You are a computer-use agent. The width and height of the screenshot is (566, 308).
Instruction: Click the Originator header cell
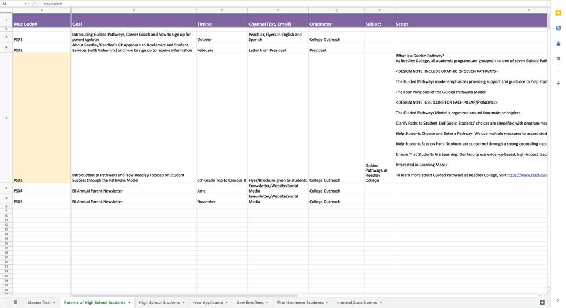tap(336, 20)
